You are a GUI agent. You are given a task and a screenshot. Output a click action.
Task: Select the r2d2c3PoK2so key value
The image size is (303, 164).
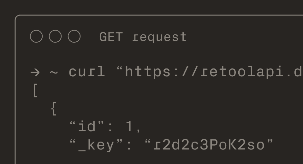click(209, 145)
